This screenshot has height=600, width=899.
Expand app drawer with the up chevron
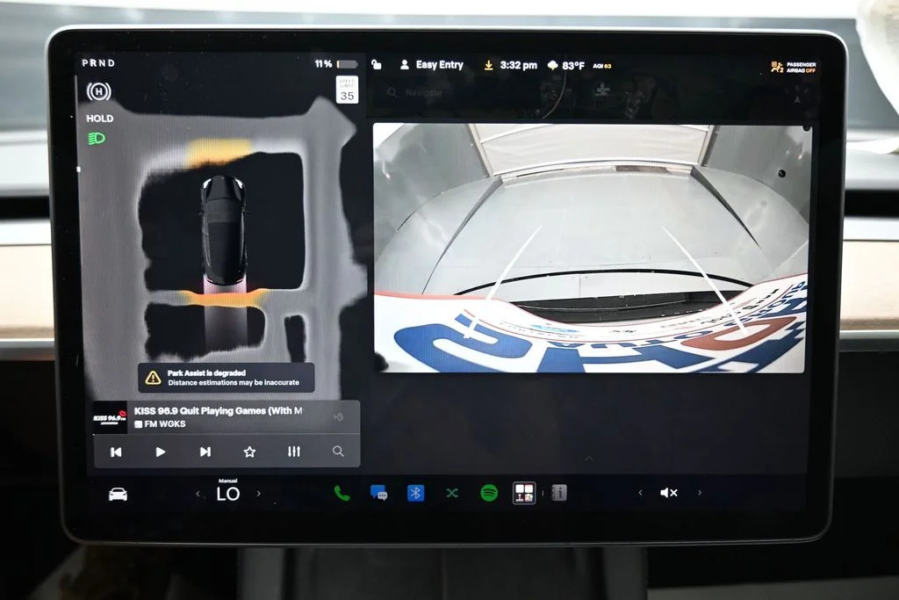(589, 459)
